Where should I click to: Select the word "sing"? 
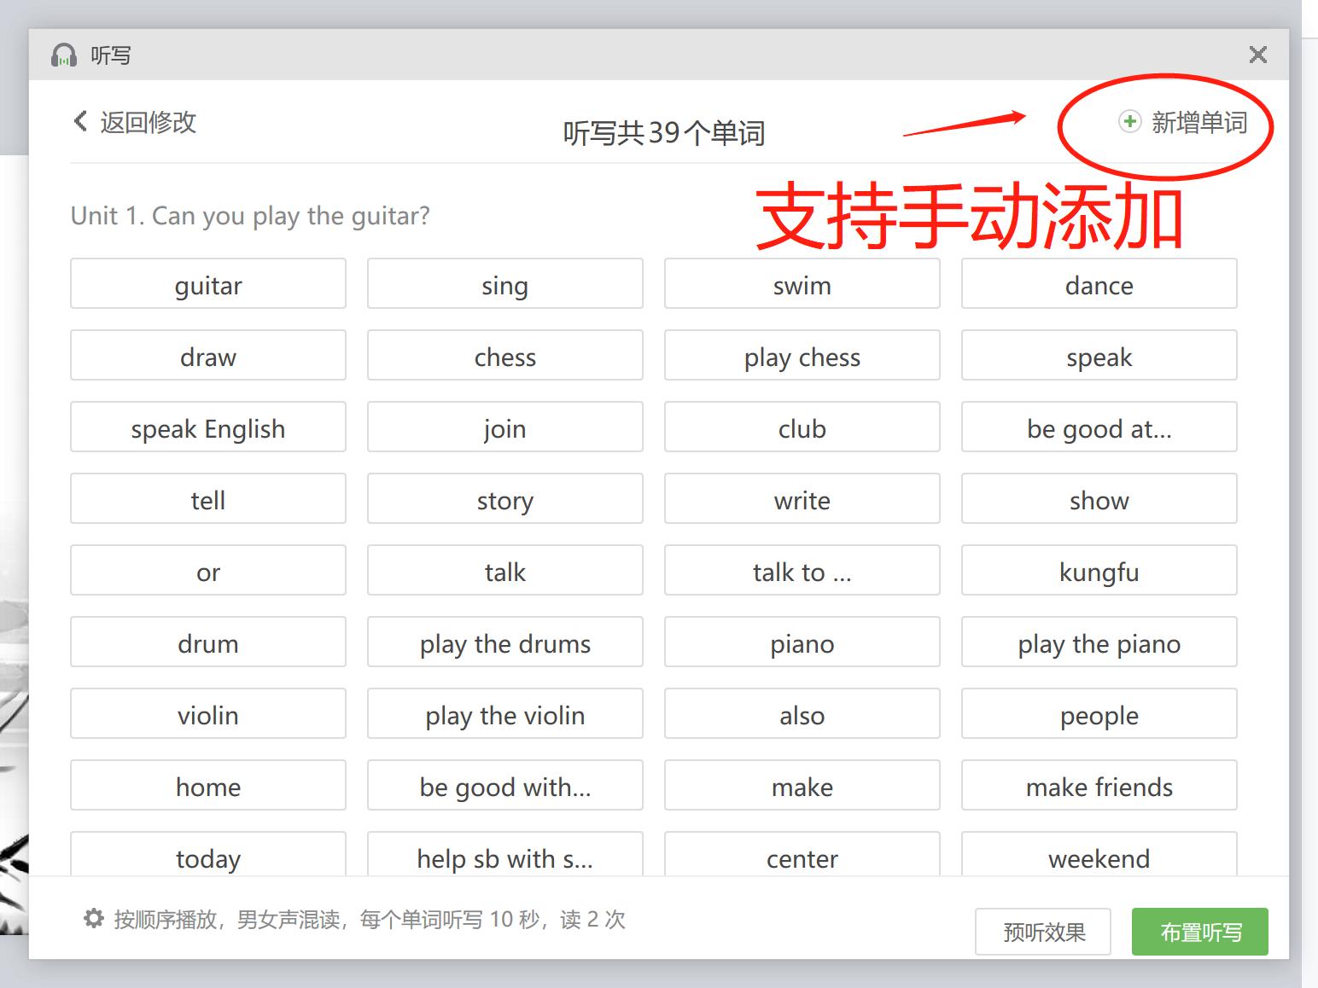click(505, 283)
